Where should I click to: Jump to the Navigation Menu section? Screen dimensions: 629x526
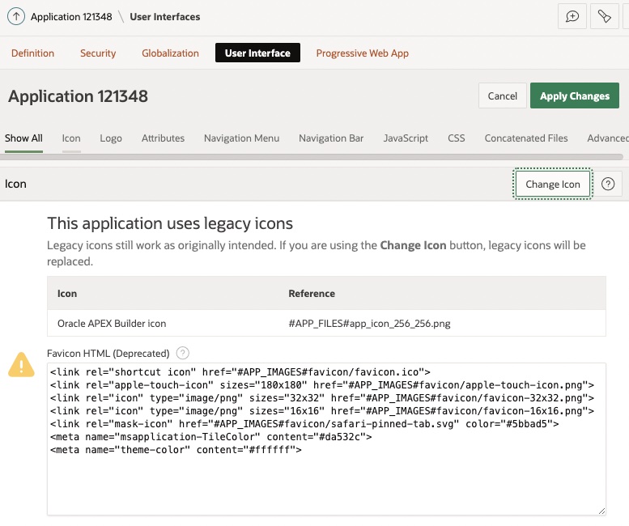(241, 138)
